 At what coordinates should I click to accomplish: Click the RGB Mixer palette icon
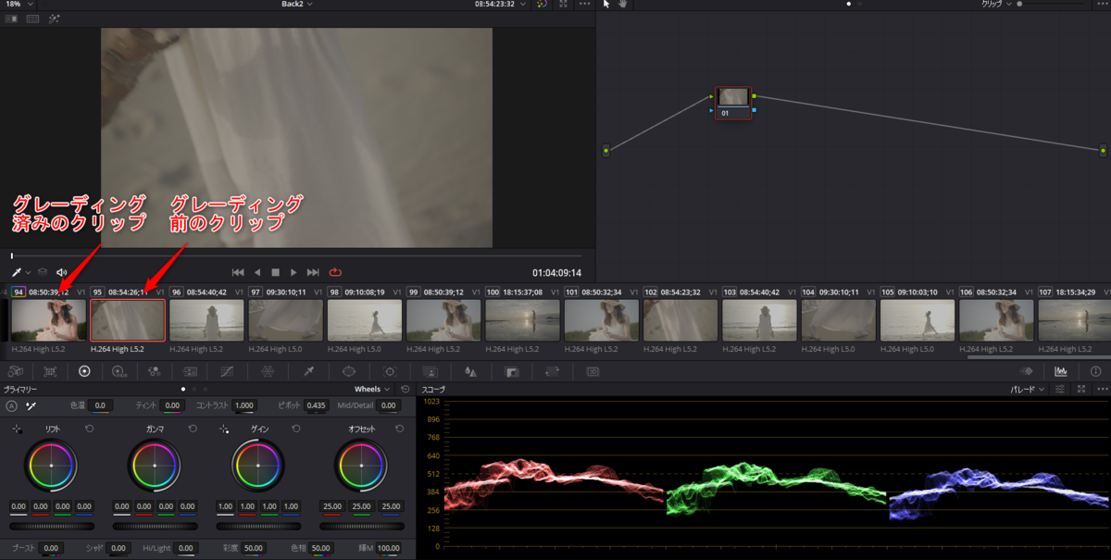154,371
